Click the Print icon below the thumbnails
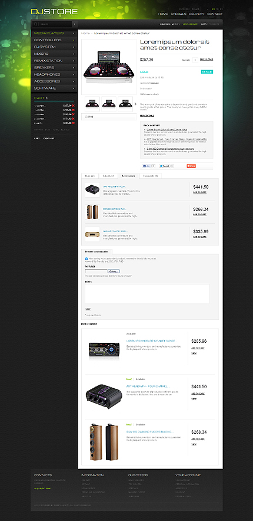Image resolution: width=253 pixels, height=521 pixels. point(86,117)
